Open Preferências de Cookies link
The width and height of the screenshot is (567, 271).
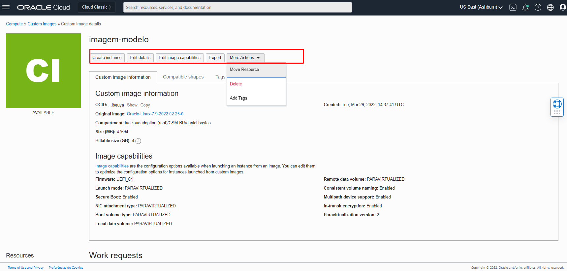[66, 268]
